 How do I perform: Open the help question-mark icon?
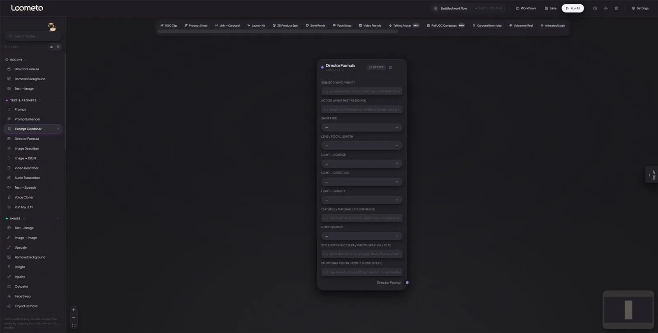(x=595, y=8)
